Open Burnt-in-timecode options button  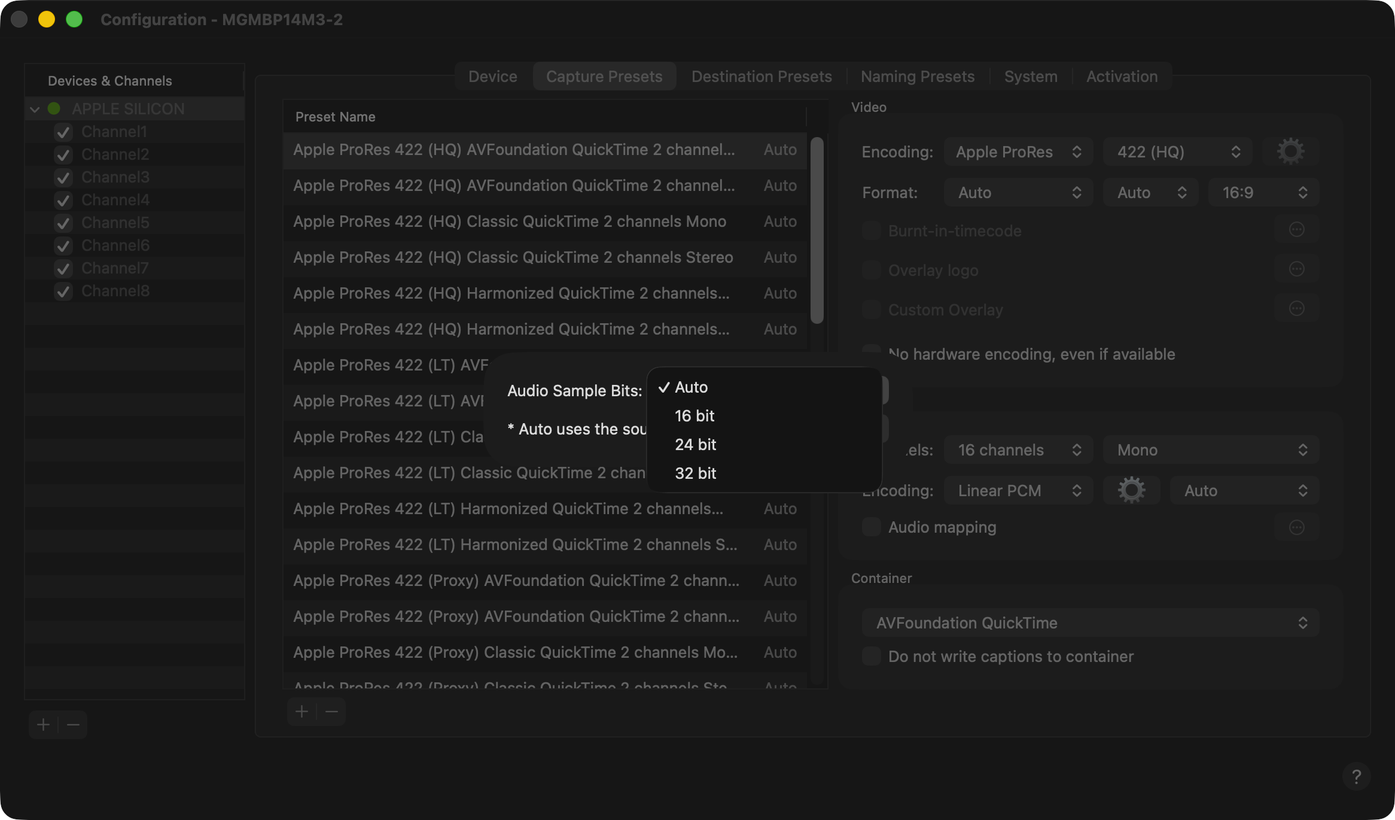1296,230
